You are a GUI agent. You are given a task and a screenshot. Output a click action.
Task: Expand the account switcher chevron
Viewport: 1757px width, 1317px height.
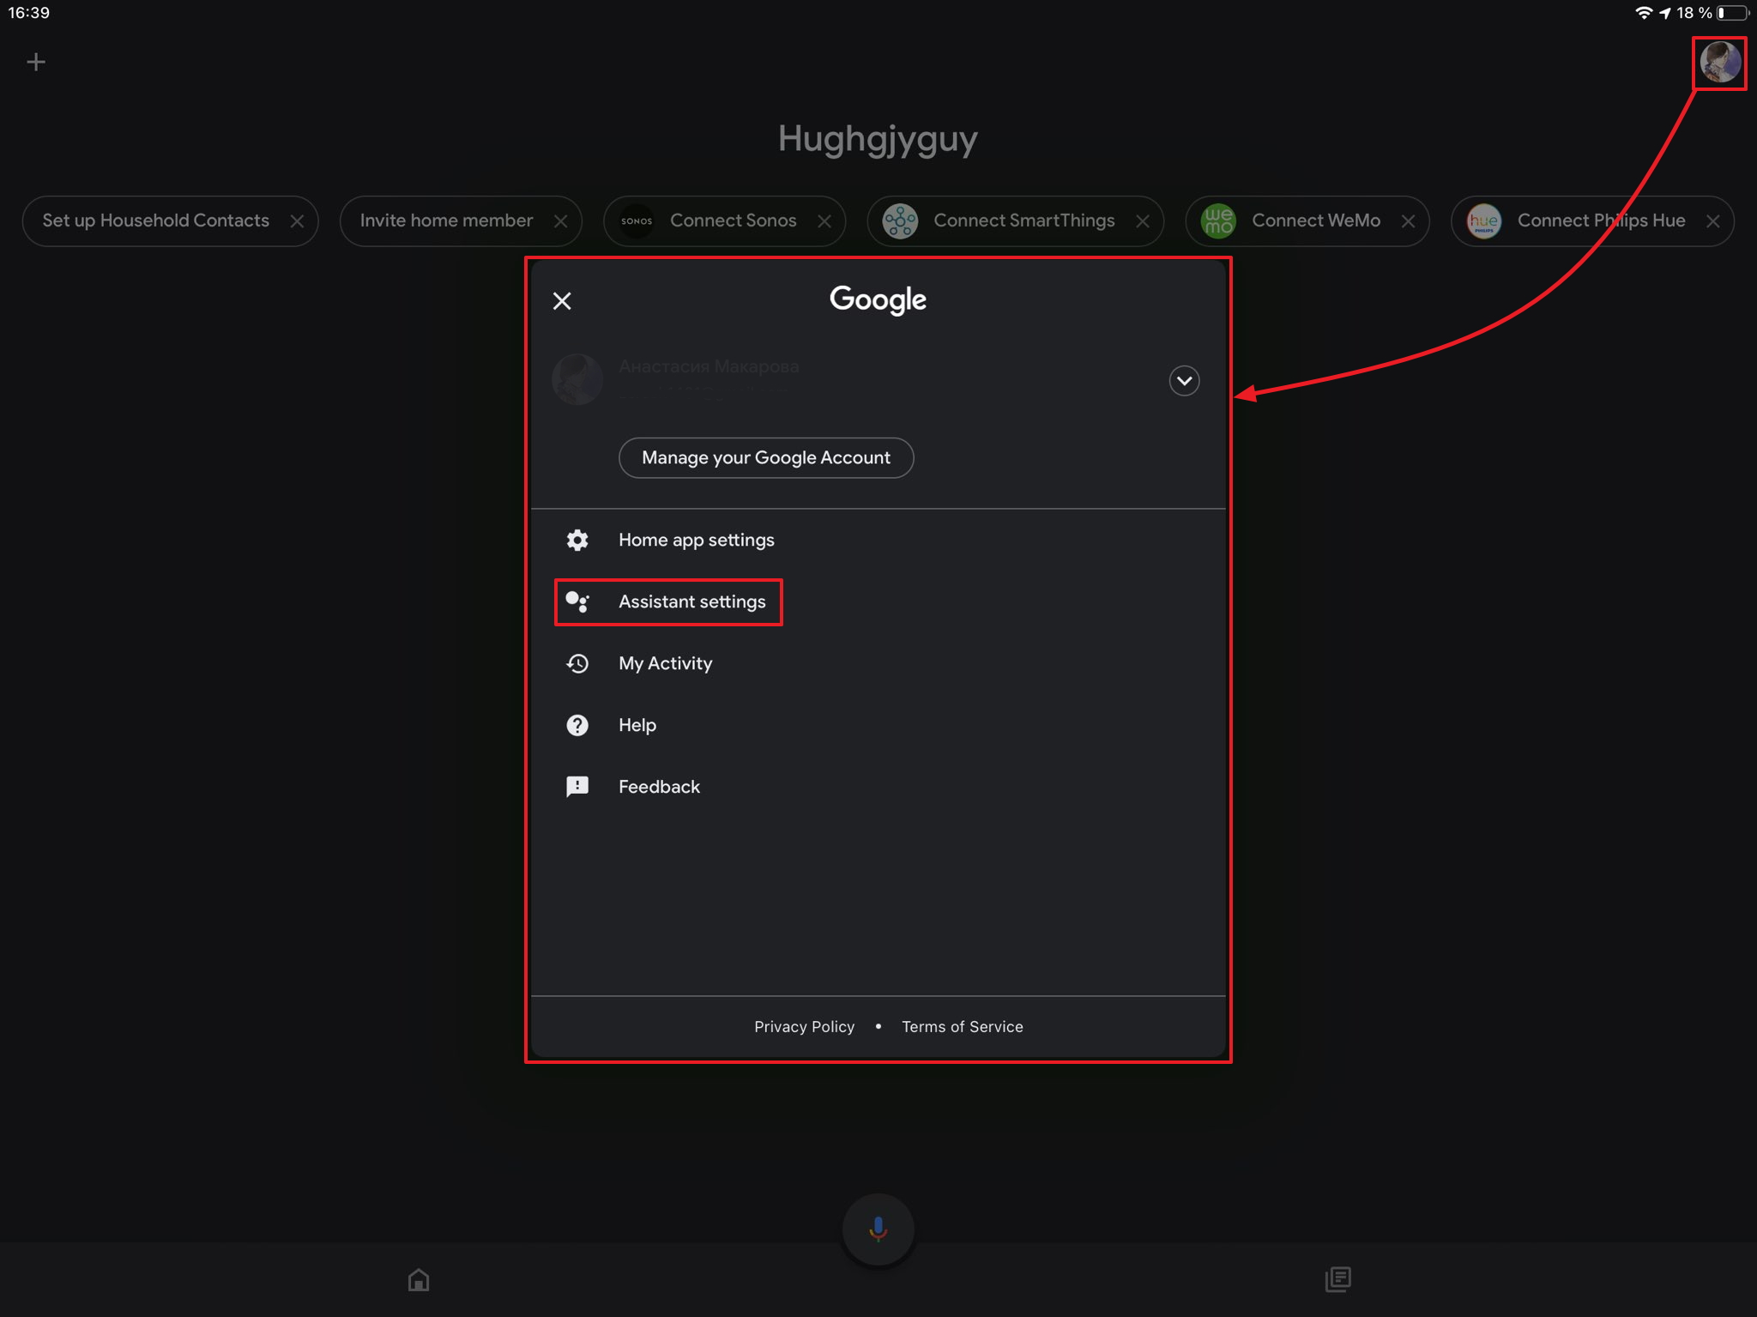(1184, 380)
